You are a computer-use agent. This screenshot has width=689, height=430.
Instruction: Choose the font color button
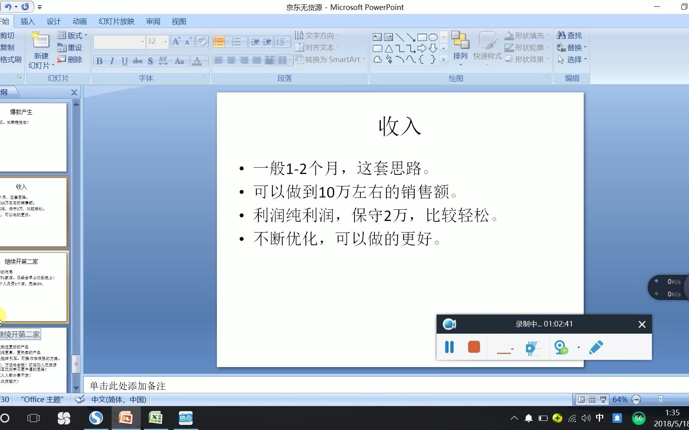click(x=197, y=61)
